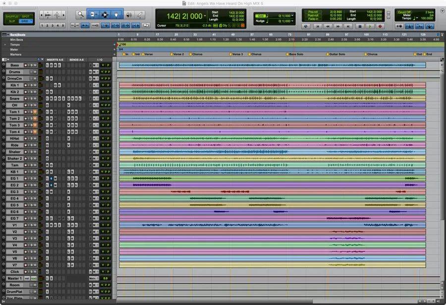The width and height of the screenshot is (446, 305).
Task: Mute the Tom 1 track
Action: point(36,112)
